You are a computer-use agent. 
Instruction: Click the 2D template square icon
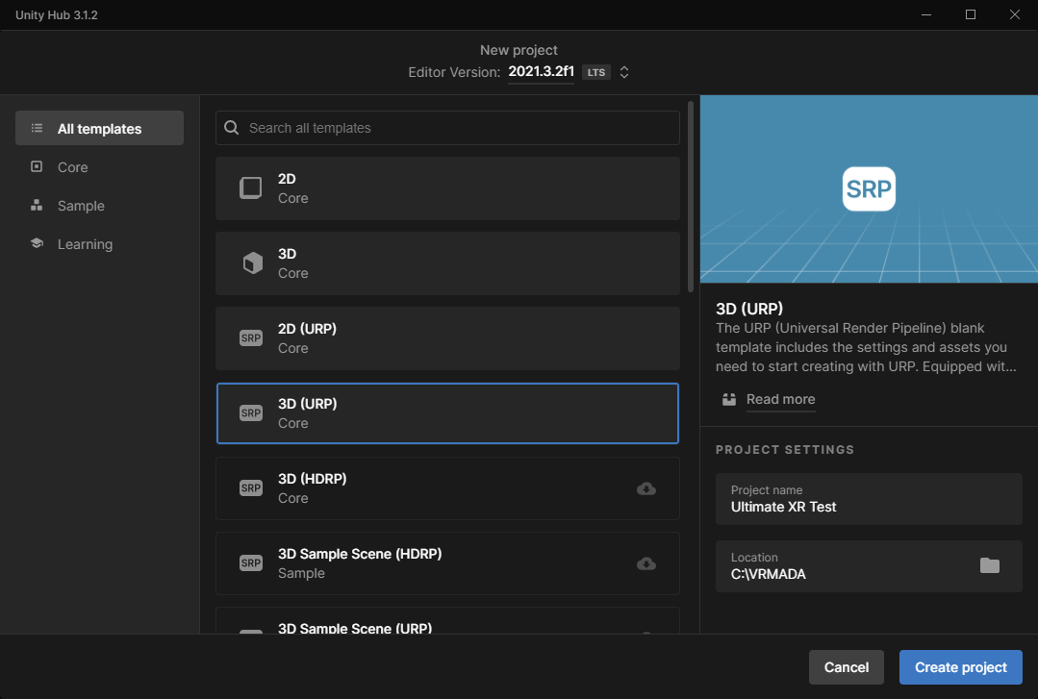point(251,188)
